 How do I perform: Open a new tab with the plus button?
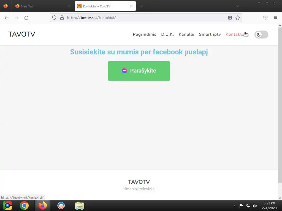pyautogui.click(x=142, y=6)
